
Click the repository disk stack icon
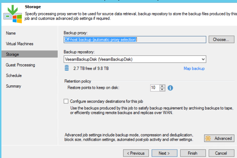click(66, 68)
